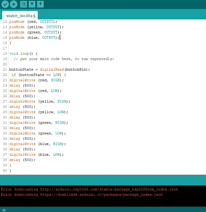Screen dimensions: 206x212
Task: Click the 'pinMode (yellow, OUTPUT);' line
Action: pyautogui.click(x=37, y=27)
